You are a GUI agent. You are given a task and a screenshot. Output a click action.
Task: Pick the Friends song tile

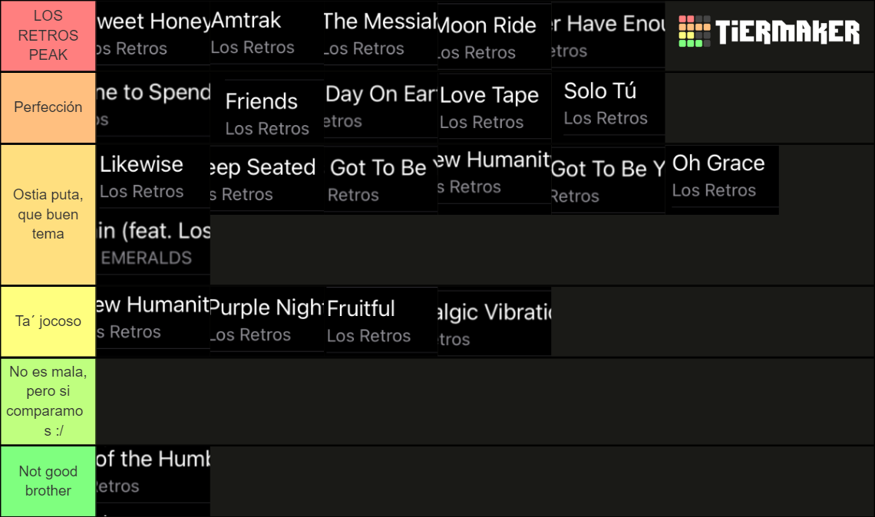[267, 111]
